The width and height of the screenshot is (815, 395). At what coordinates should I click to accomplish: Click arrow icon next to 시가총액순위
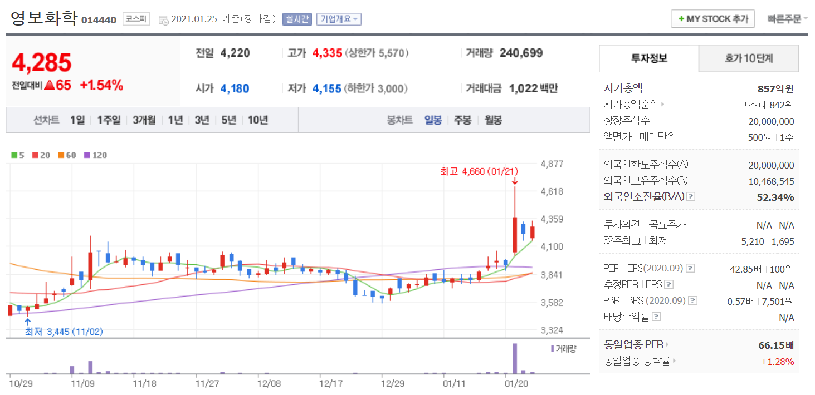pos(663,105)
